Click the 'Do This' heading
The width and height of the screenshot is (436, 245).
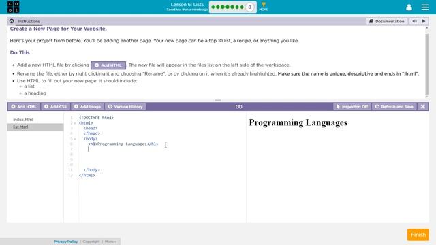(x=20, y=52)
